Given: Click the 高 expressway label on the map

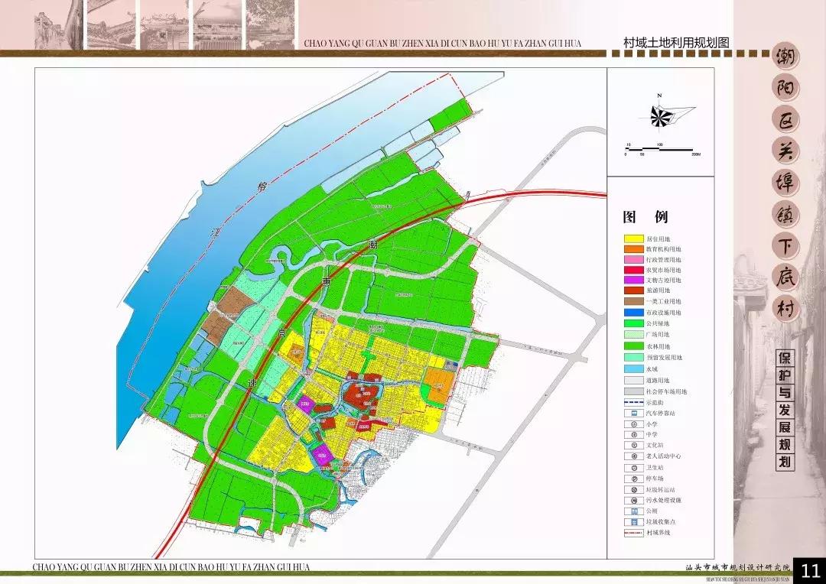Looking at the screenshot, I should (x=282, y=333).
